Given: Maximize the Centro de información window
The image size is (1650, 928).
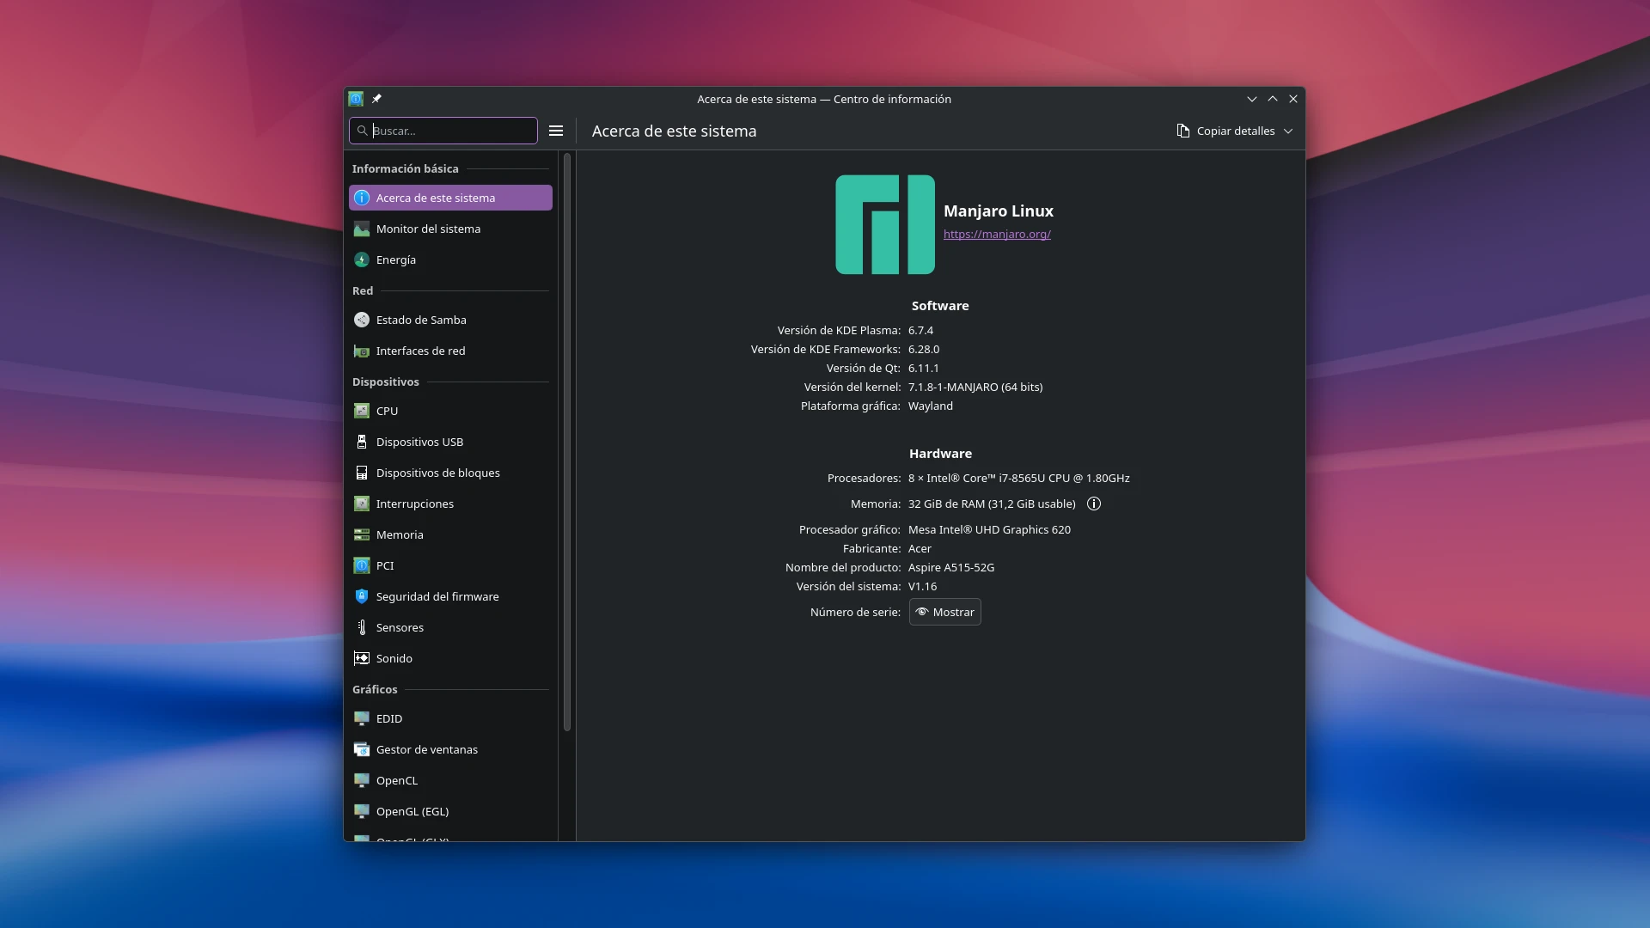Looking at the screenshot, I should [x=1273, y=99].
